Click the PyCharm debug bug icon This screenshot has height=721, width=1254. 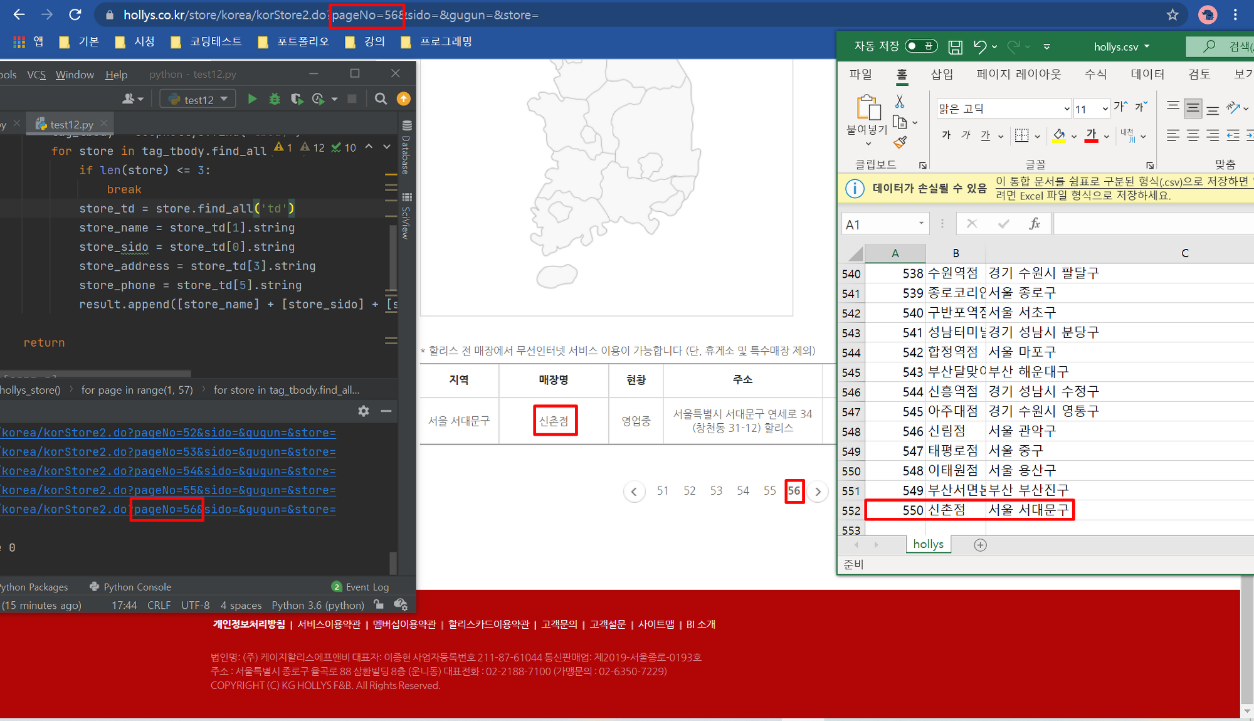(x=275, y=99)
